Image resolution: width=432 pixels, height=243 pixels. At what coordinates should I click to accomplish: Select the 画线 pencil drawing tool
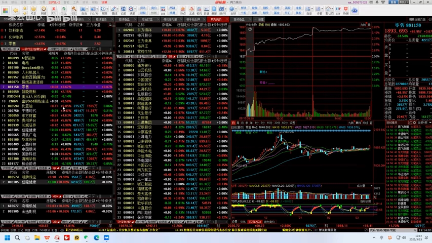pos(113,9)
